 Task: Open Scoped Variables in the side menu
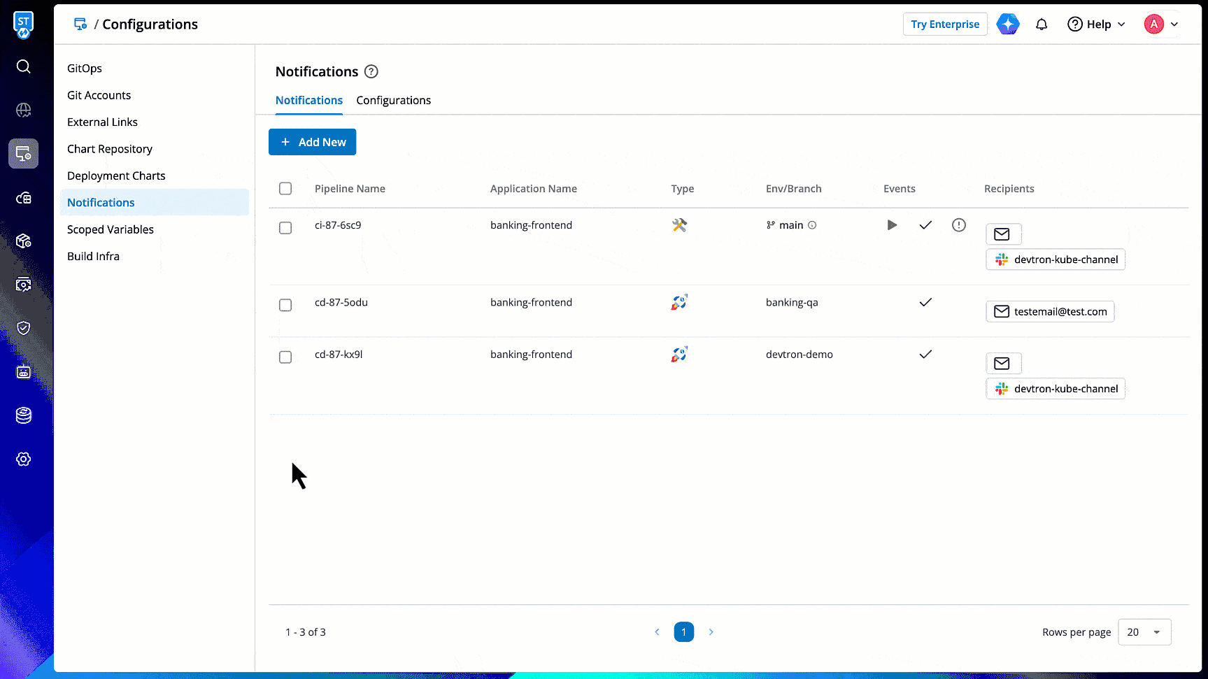[111, 229]
